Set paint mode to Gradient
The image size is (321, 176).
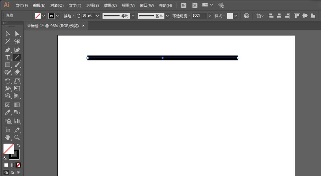(12, 165)
